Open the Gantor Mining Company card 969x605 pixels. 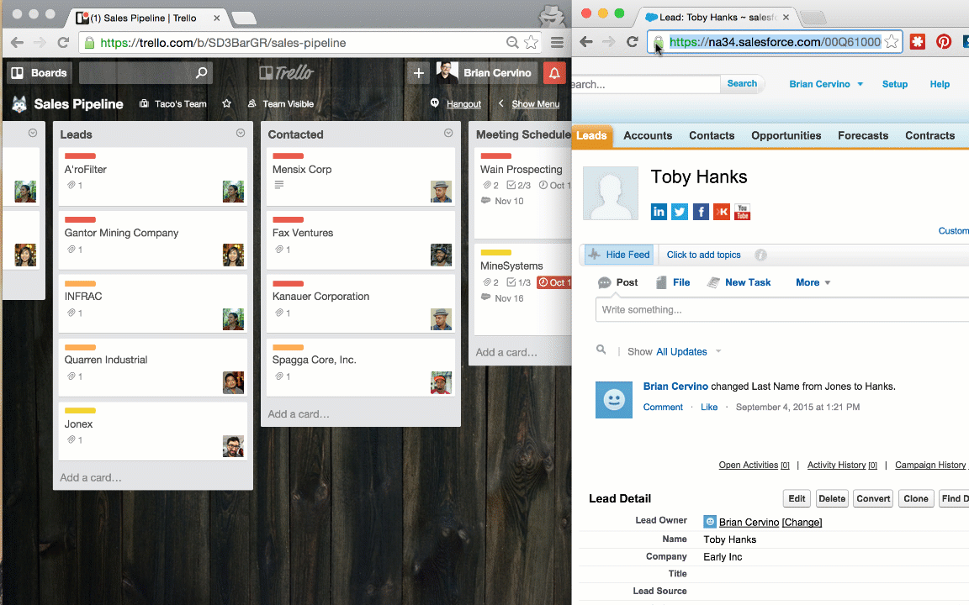coord(152,239)
